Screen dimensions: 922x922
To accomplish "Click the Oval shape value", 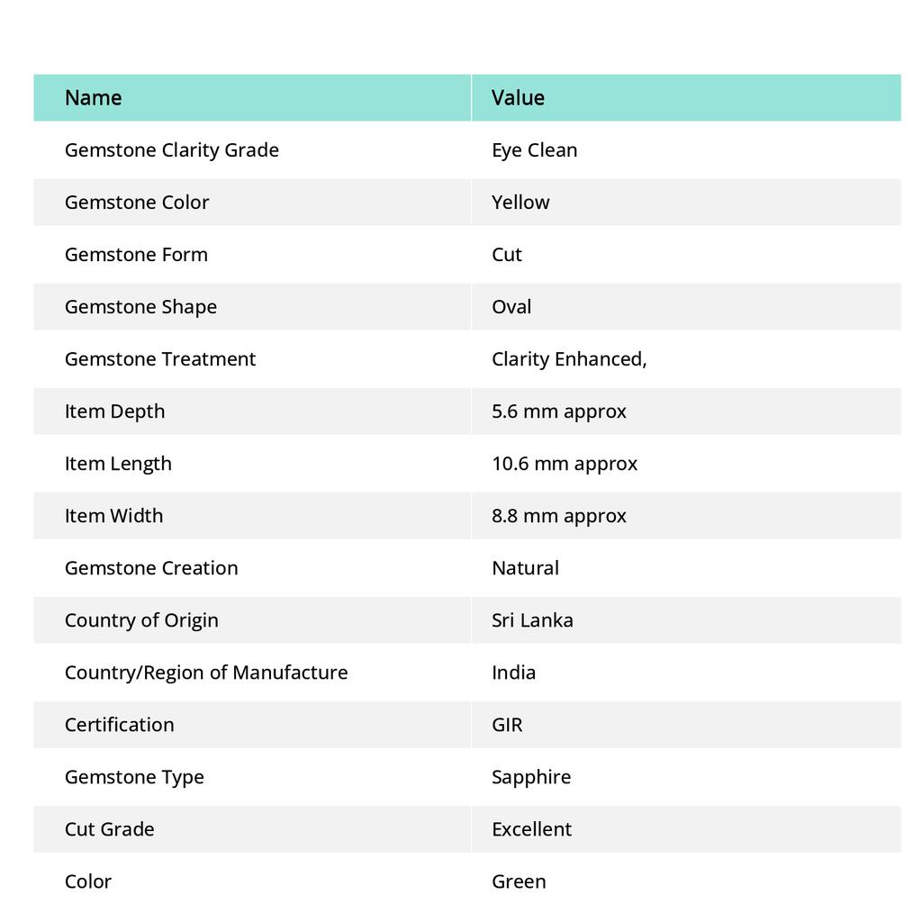I will 511,307.
